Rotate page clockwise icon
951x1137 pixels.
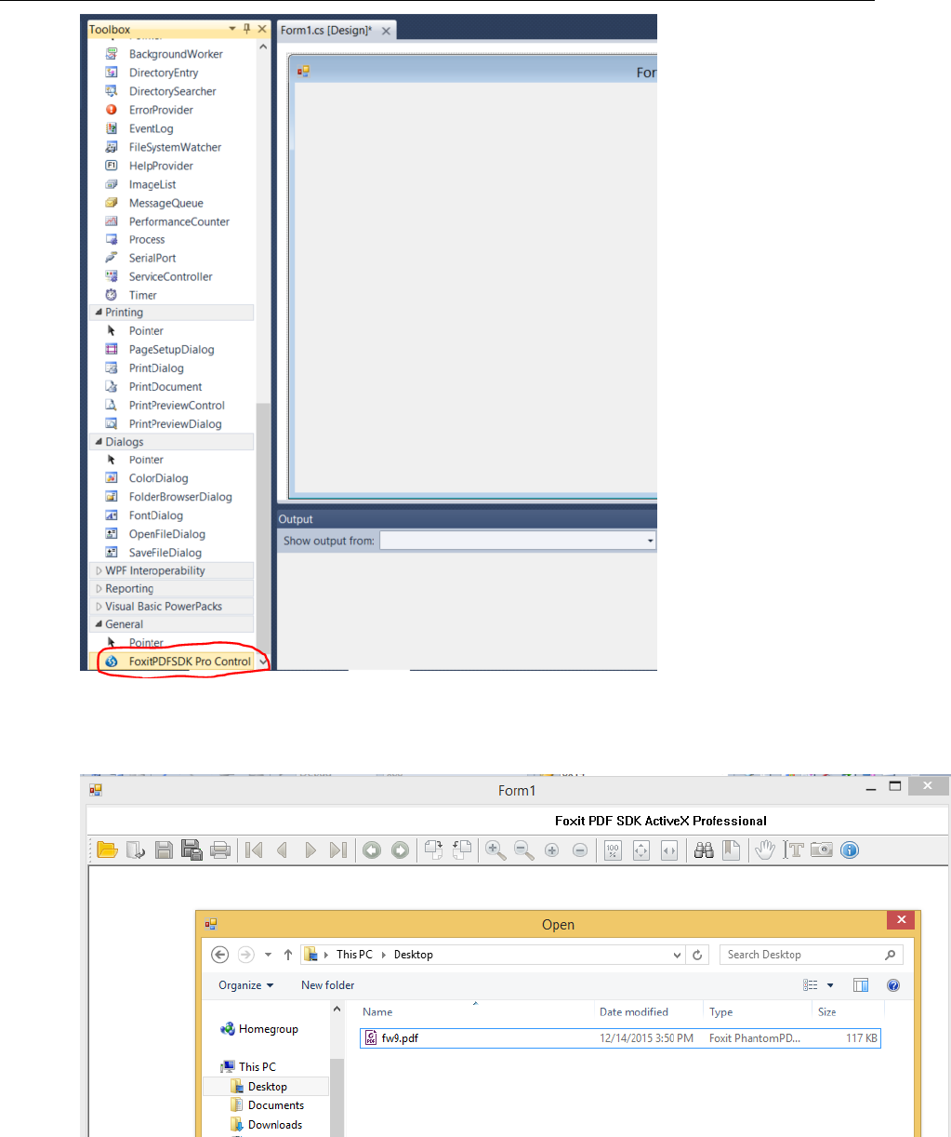[x=434, y=849]
